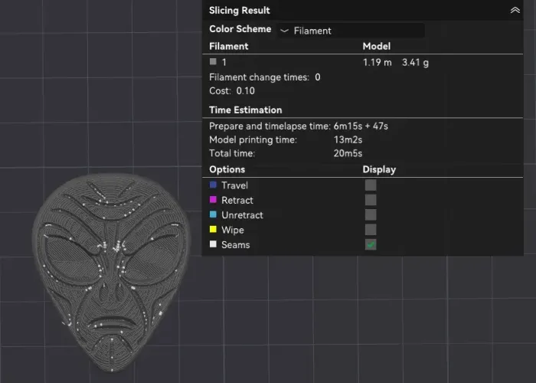The height and width of the screenshot is (383, 536).
Task: Click the Travel option label
Action: click(x=234, y=185)
